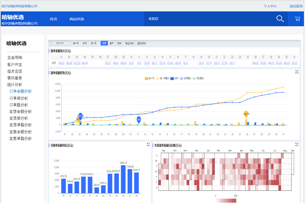
Task: Select 订单金额分析 in sidebar
Action: [x=21, y=91]
